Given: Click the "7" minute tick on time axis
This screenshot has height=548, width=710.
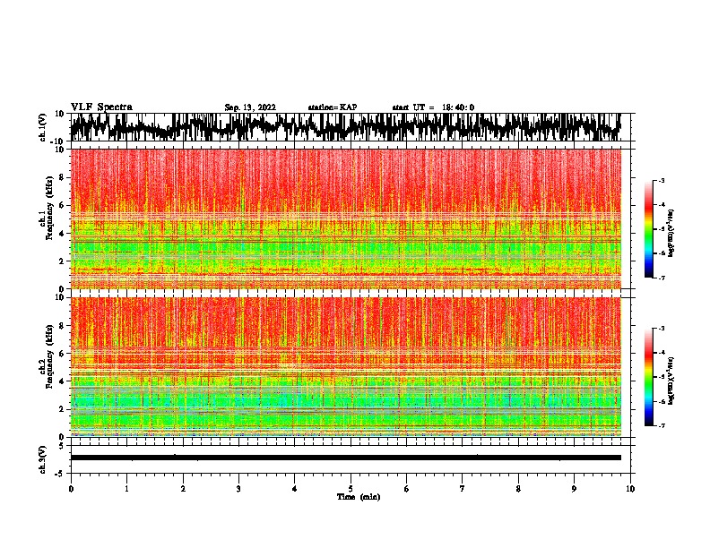Looking at the screenshot, I should pos(463,489).
